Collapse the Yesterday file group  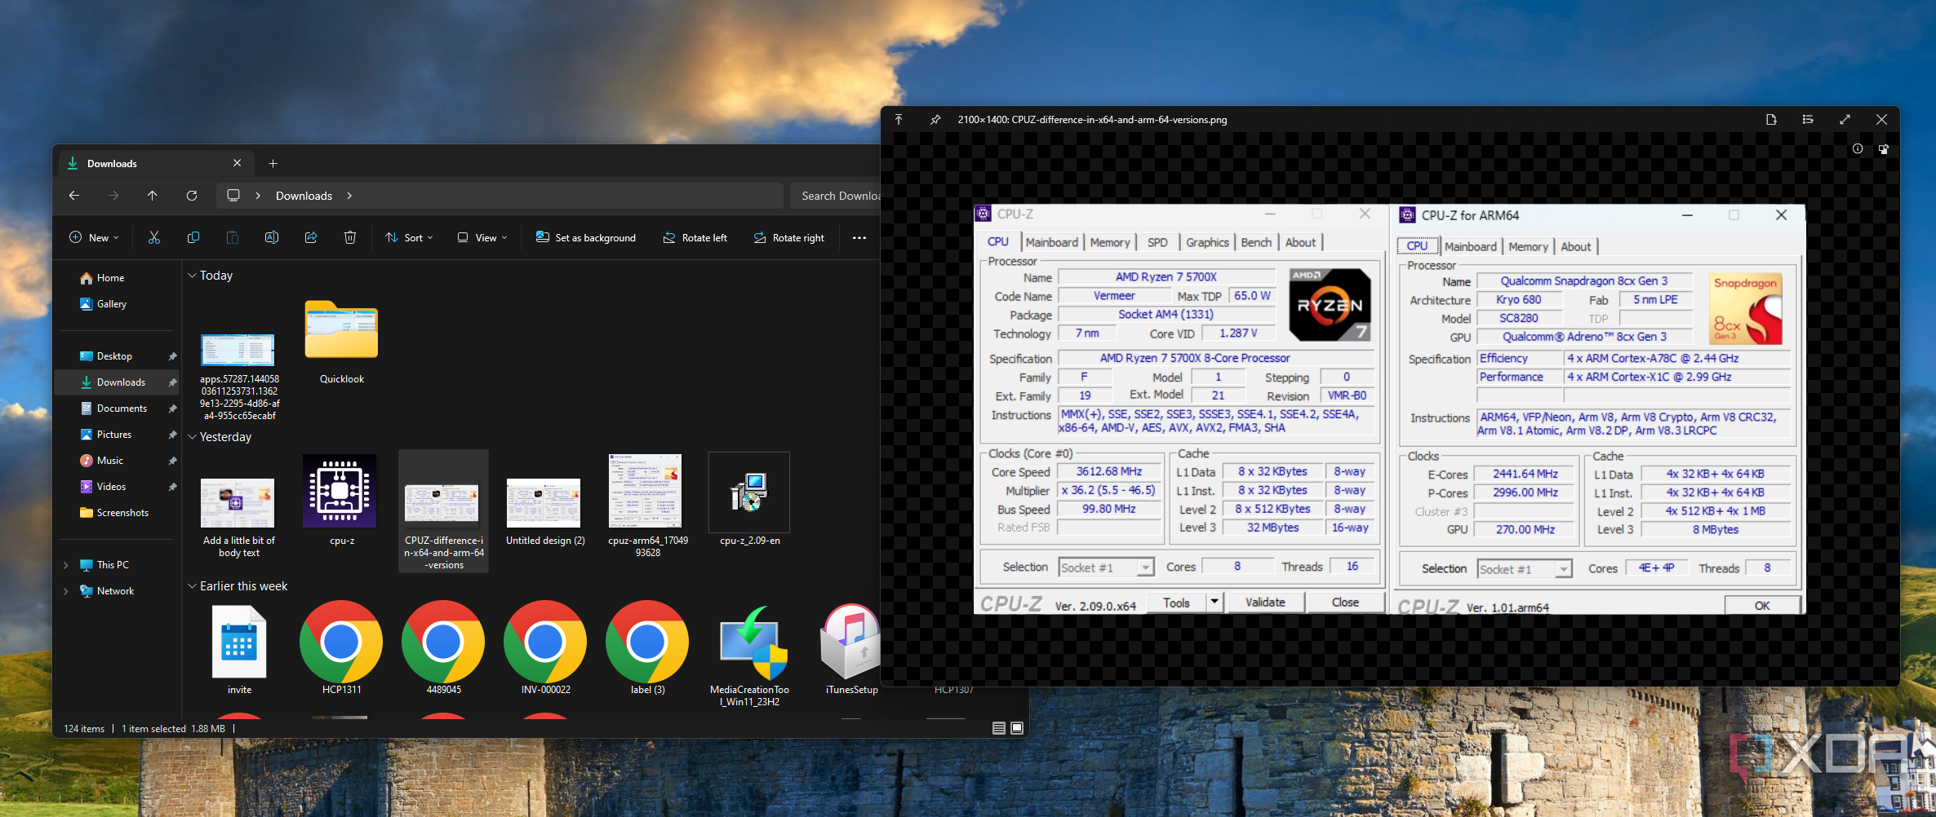[193, 437]
